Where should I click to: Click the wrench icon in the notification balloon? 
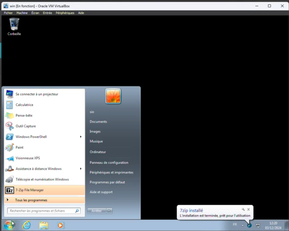[x=243, y=210]
